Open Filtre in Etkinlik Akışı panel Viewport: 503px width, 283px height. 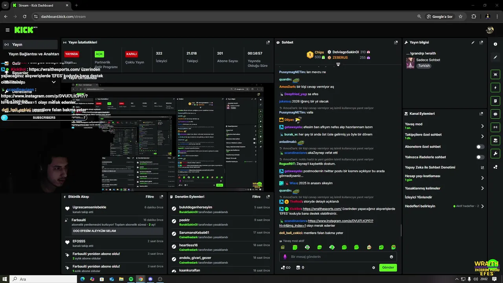150,197
